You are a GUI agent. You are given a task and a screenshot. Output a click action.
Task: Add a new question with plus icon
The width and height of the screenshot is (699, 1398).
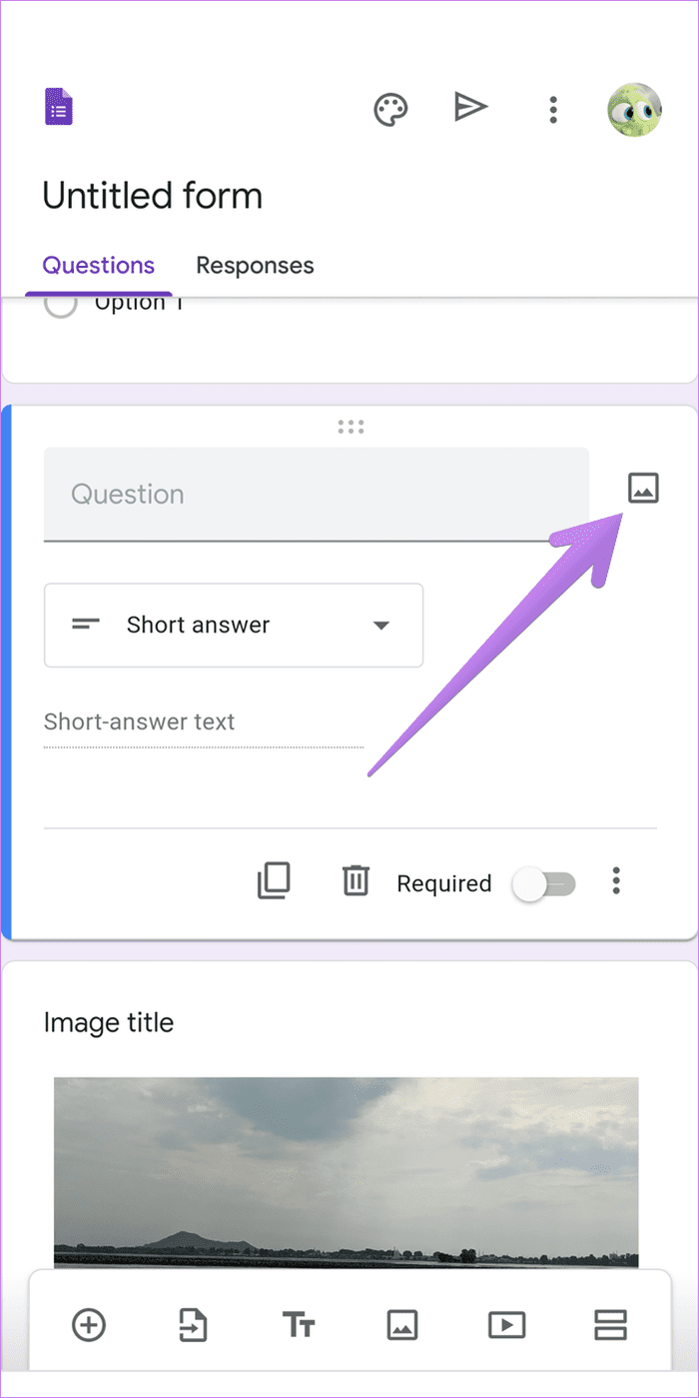point(89,1325)
